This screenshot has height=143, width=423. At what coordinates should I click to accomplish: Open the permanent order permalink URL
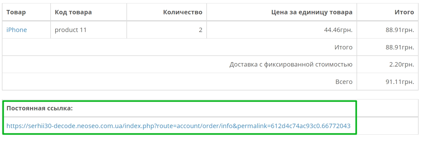(178, 126)
